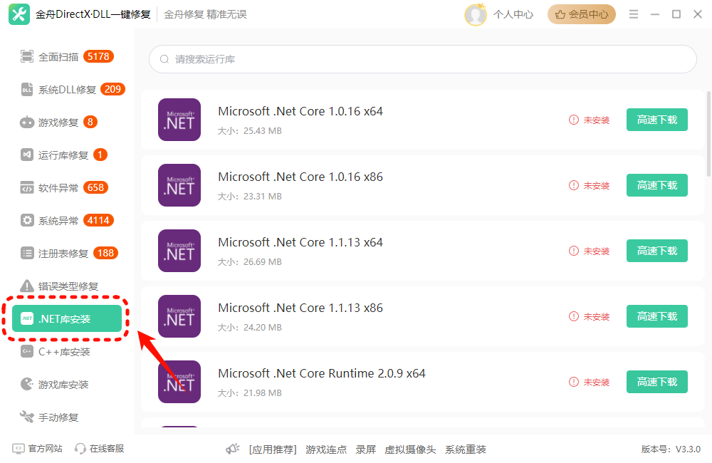This screenshot has width=712, height=463.
Task: Click the C++库安装 icon
Action: tap(27, 351)
